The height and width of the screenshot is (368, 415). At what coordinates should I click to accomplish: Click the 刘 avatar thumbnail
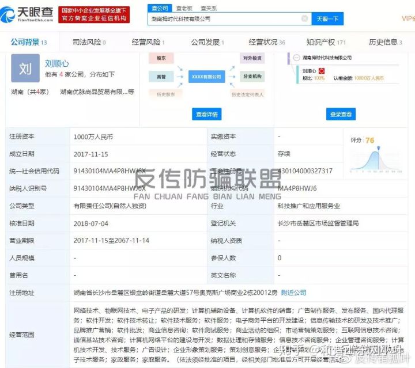(x=25, y=68)
